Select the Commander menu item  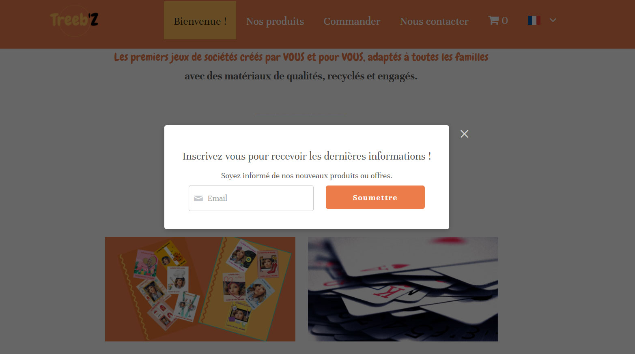[352, 21]
